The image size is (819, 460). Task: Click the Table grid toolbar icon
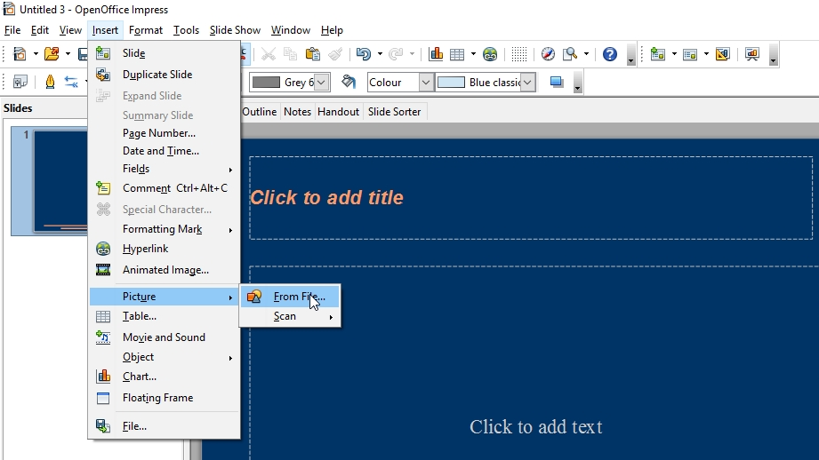tap(457, 53)
